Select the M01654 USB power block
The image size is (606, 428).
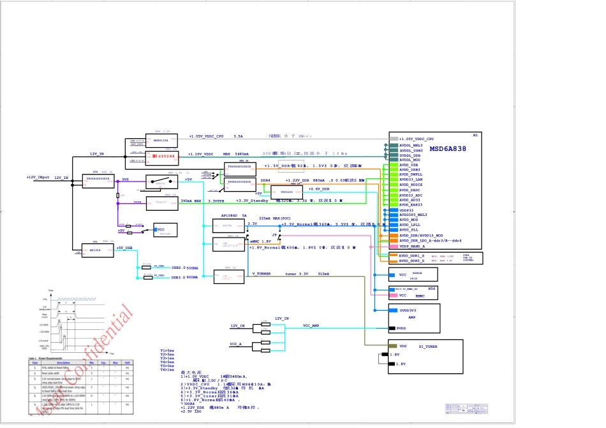[x=96, y=251]
